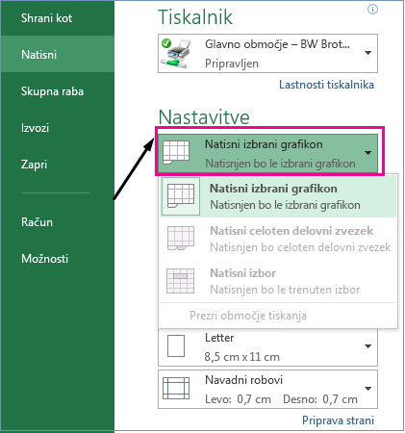Screen dimensions: 405x433
Task: Select the Natisni izbrani grafikon list option
Action: pos(278,196)
